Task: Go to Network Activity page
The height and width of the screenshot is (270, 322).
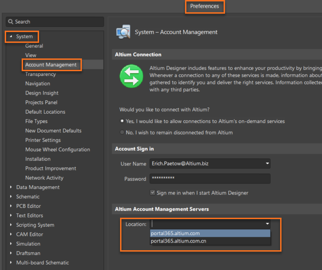Action: coord(44,178)
